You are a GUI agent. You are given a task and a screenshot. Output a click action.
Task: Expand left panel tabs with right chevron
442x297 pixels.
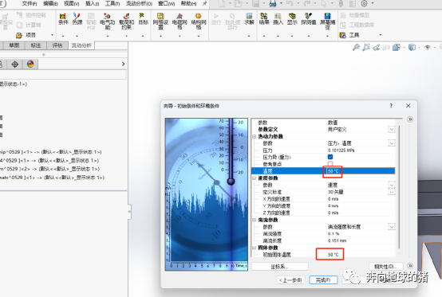[123, 64]
